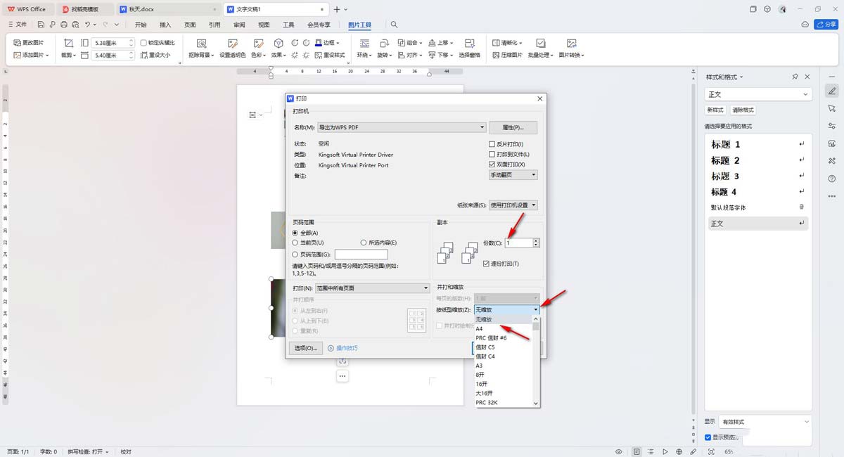Click the 效果 picture effects icon

click(x=278, y=43)
